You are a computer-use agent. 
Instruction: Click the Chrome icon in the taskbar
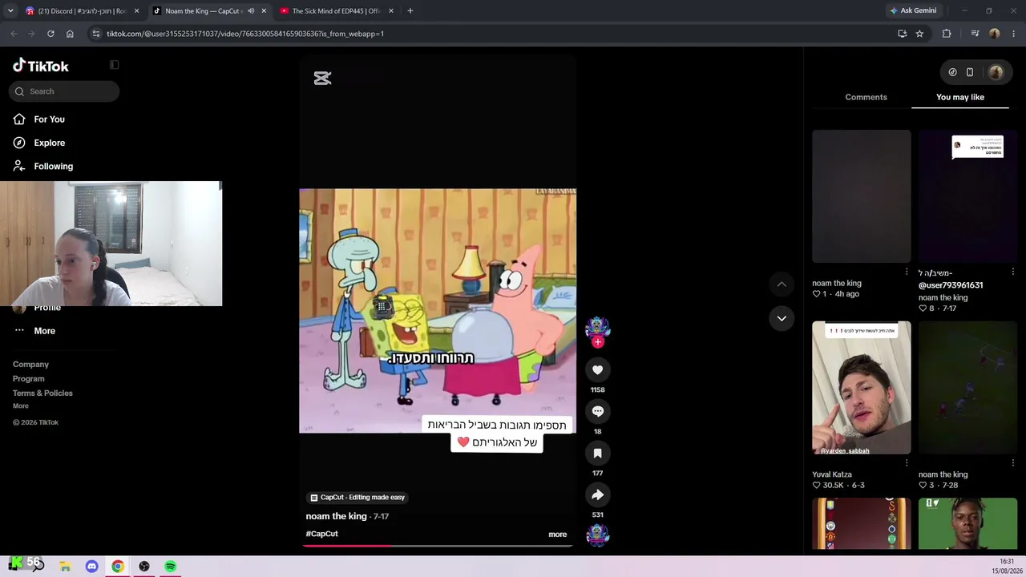click(x=118, y=567)
